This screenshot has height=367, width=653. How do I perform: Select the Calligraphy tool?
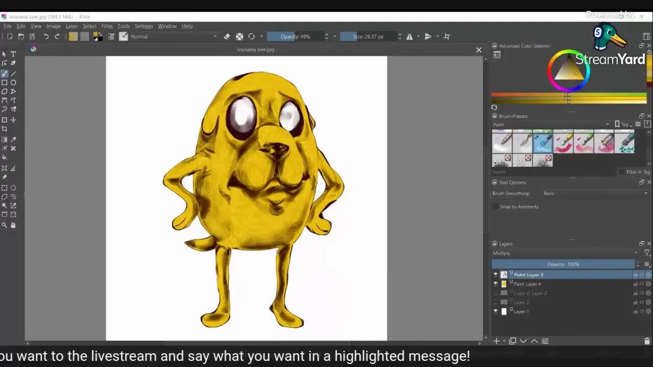[13, 63]
